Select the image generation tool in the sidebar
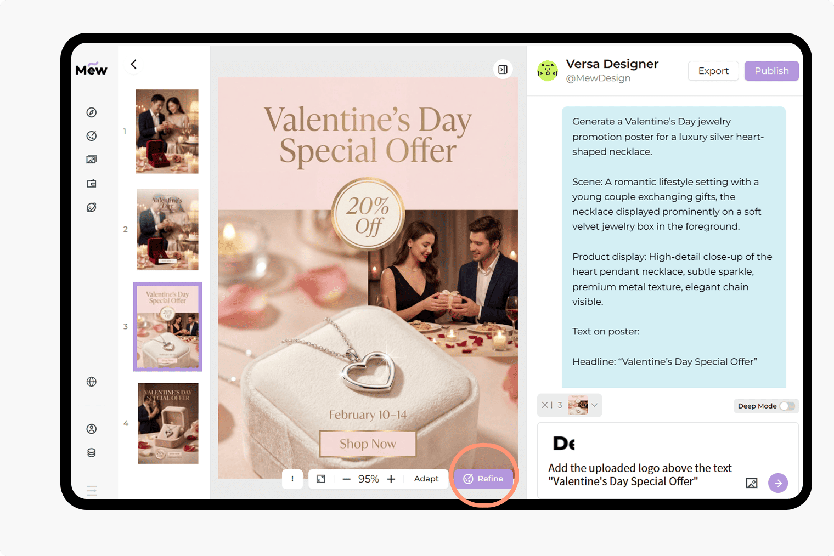Image resolution: width=834 pixels, height=556 pixels. coord(92,159)
